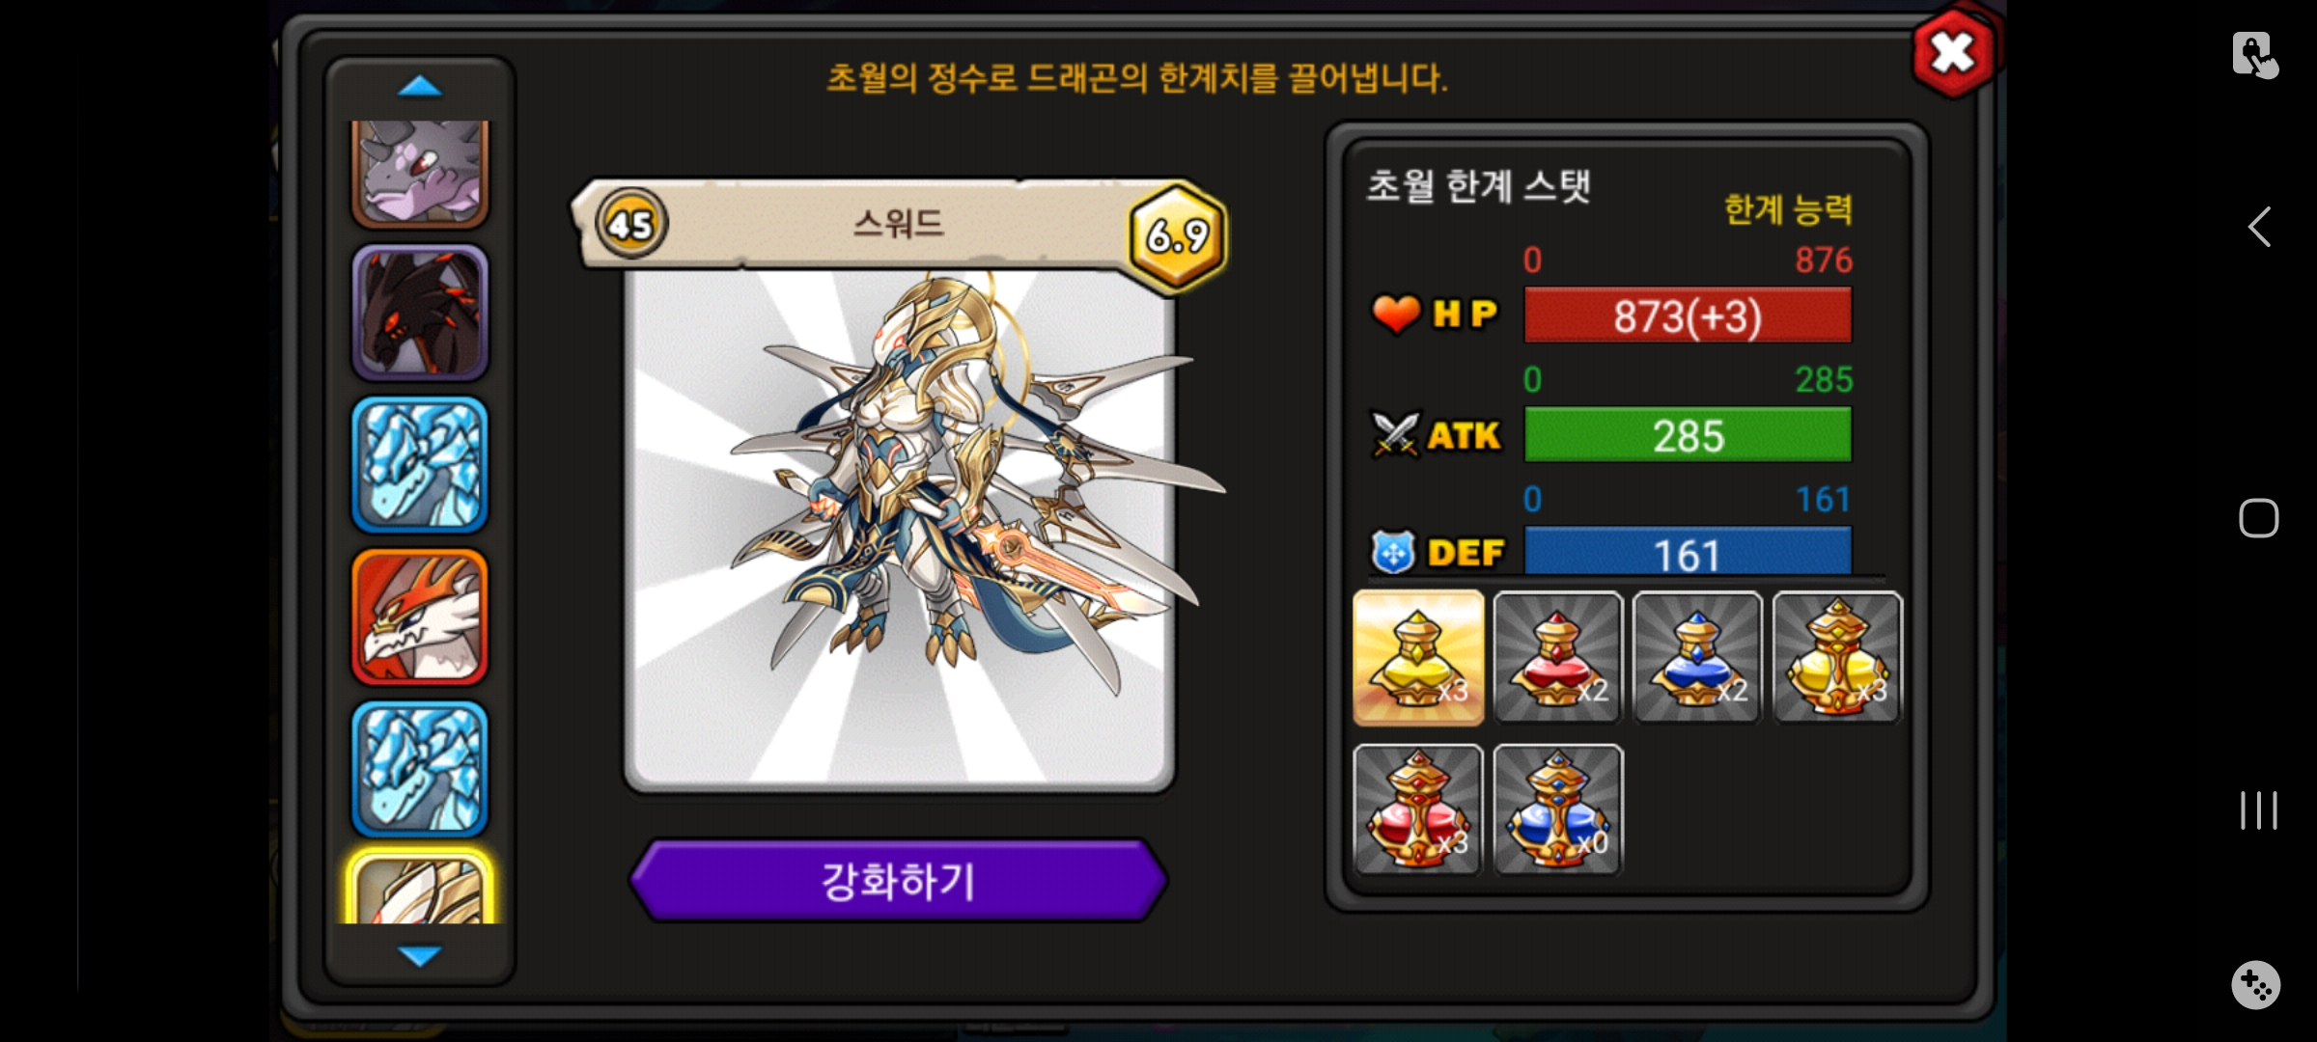
Task: Tap the touch lock icon top right
Action: [2255, 55]
